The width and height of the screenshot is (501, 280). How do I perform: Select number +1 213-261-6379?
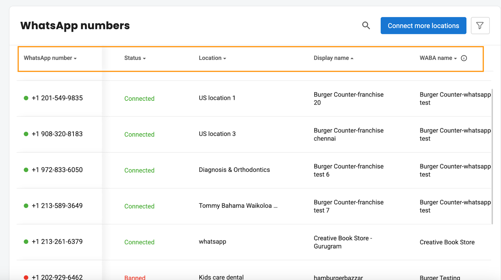coord(57,242)
